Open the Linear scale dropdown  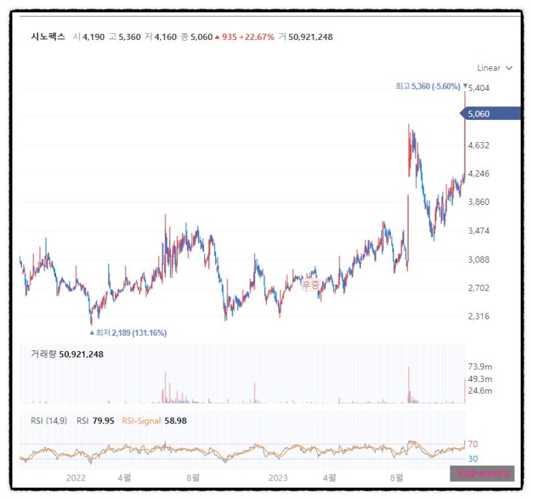pyautogui.click(x=494, y=68)
